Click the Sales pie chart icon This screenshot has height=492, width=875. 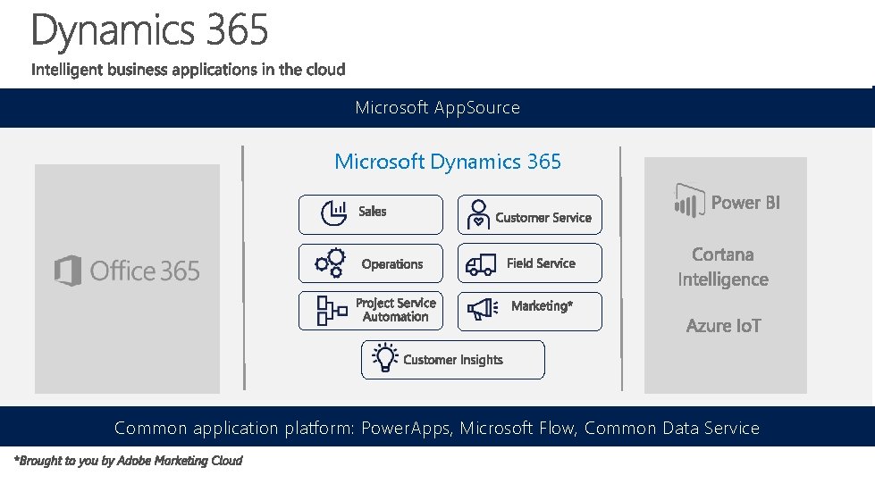pos(333,213)
